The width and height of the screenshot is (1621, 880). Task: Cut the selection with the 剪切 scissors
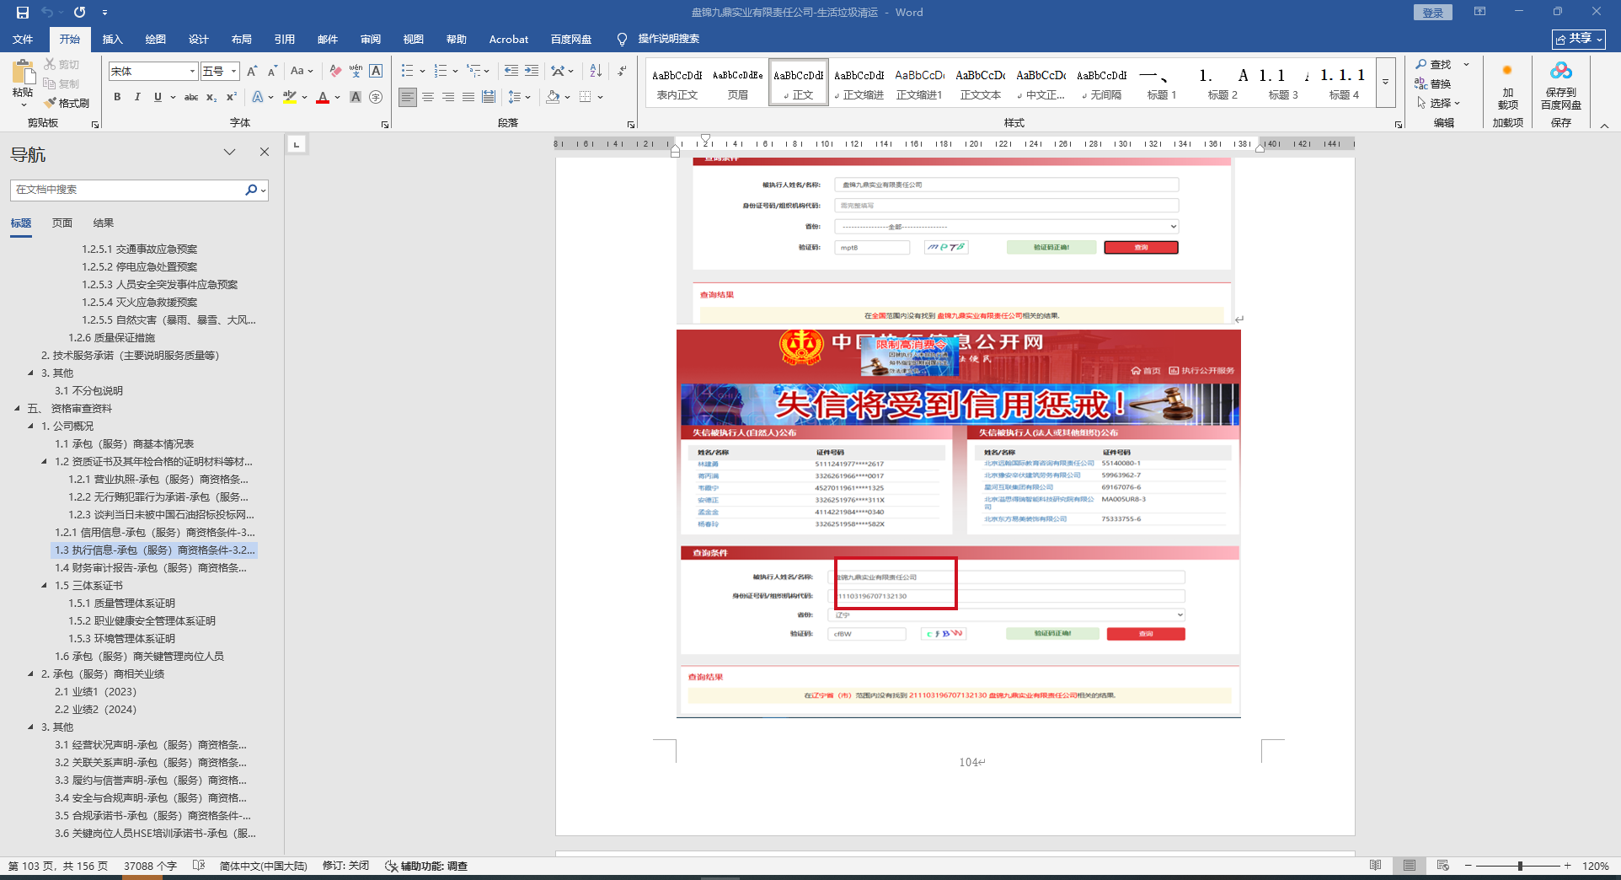pyautogui.click(x=62, y=65)
